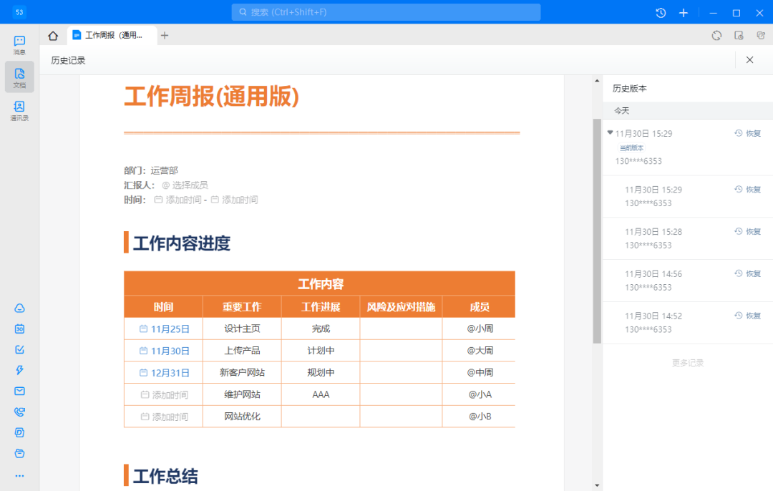Open the phone video call sidebar icon
773x491 pixels.
coord(19,412)
